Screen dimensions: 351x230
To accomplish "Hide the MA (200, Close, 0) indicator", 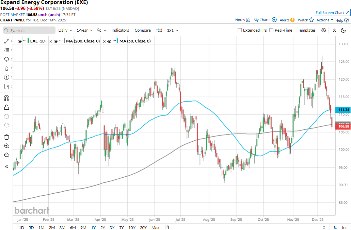I will (x=56, y=41).
